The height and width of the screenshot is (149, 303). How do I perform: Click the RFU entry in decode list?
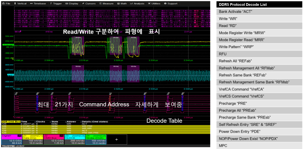click(x=259, y=54)
